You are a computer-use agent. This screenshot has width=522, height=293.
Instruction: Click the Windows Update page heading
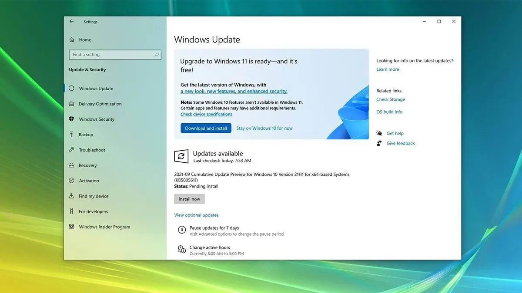(207, 40)
